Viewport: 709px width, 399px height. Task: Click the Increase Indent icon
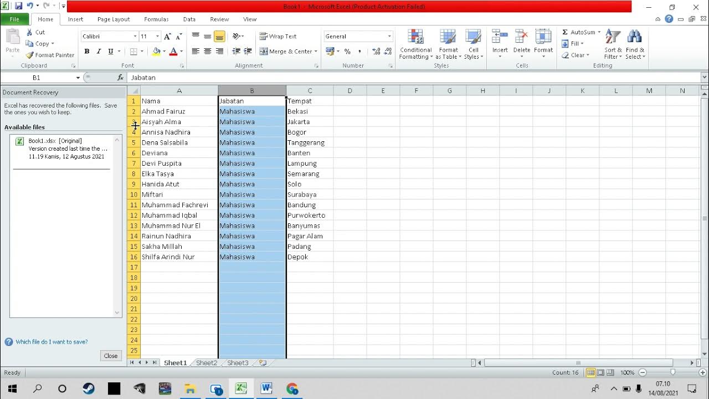[248, 51]
